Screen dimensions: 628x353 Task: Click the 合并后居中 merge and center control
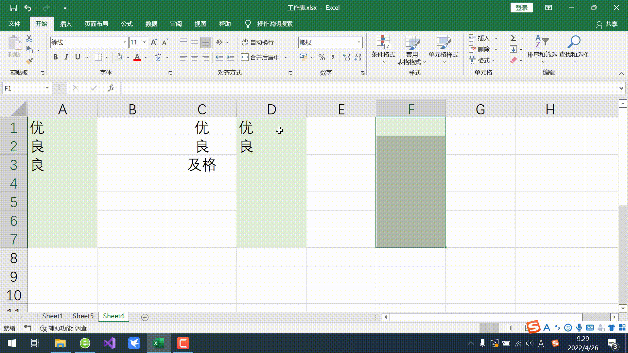pos(262,57)
